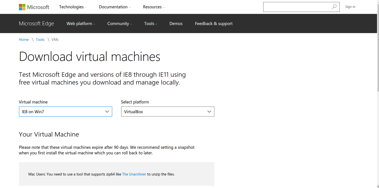Expand the Web platform menu

tap(81, 24)
